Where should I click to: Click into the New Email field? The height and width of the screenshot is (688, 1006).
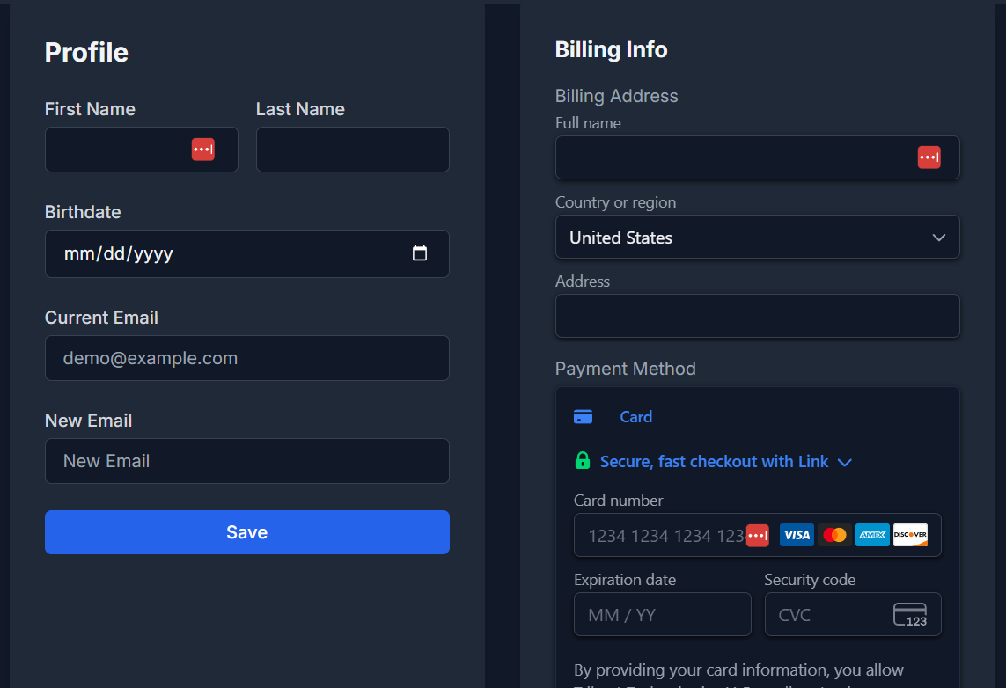(x=246, y=461)
